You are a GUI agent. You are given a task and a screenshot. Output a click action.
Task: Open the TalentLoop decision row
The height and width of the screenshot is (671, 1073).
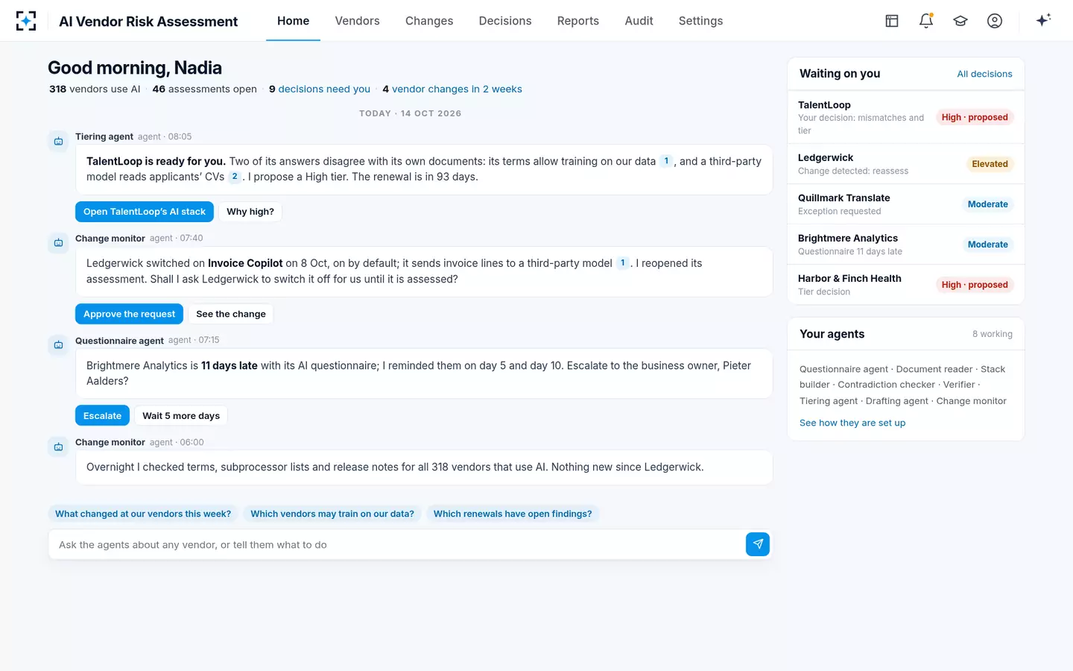[x=905, y=117]
